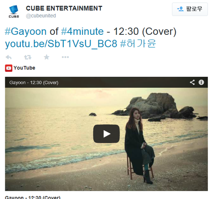Click the video title in the player header

click(x=34, y=83)
